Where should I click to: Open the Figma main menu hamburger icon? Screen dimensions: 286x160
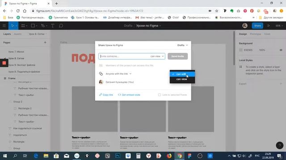coord(4,26)
